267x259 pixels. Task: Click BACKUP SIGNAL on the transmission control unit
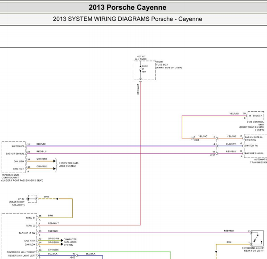coord(15,154)
